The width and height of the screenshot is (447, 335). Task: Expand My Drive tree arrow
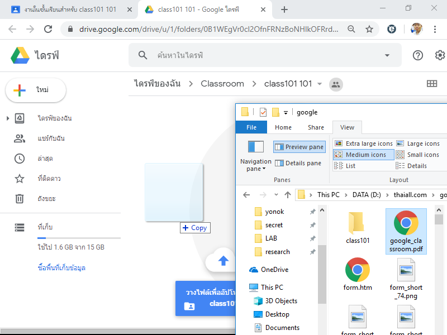click(8, 118)
